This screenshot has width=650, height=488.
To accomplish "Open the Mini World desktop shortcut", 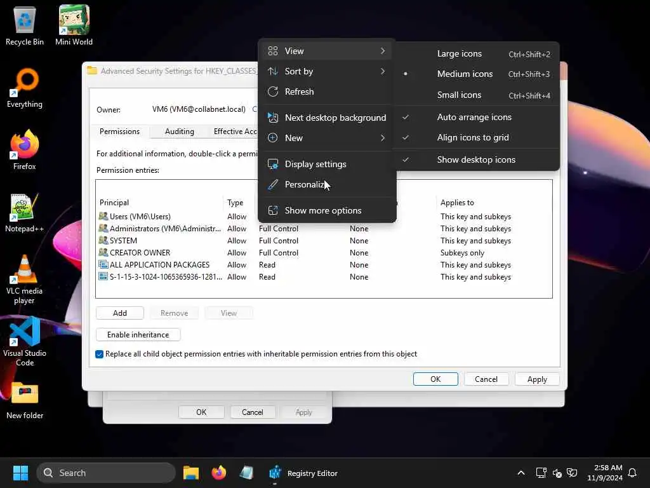I will click(74, 25).
